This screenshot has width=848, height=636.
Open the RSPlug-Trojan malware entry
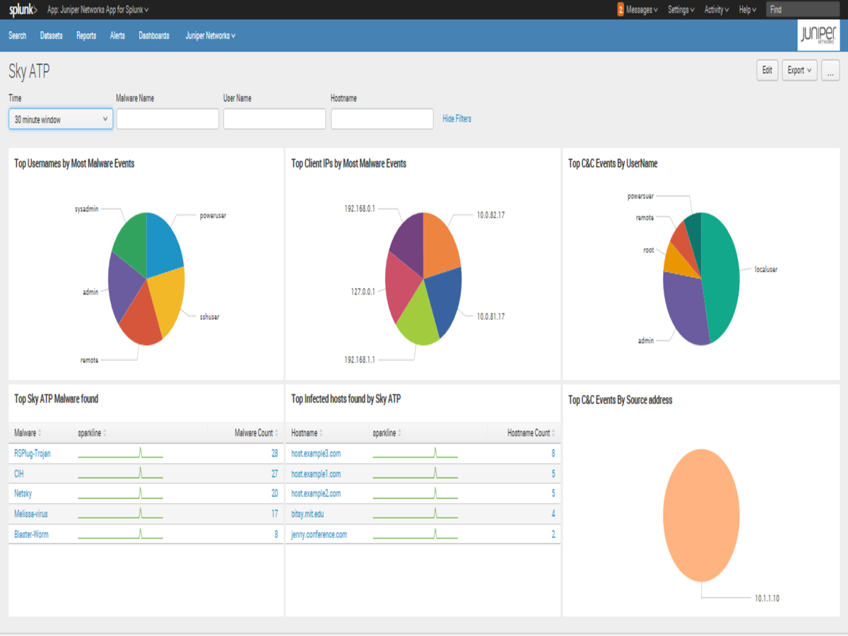[x=33, y=453]
